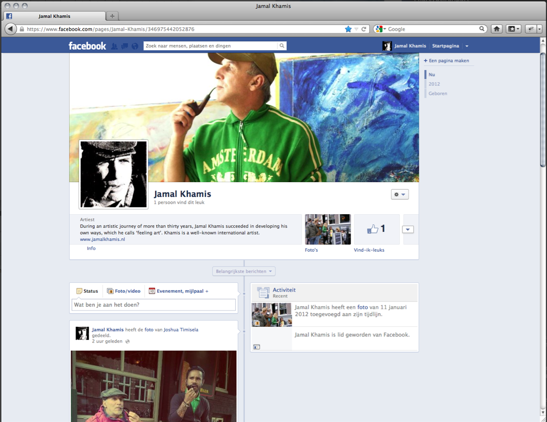The height and width of the screenshot is (422, 547).
Task: Open the Vind-ik-leuks link
Action: (x=369, y=250)
